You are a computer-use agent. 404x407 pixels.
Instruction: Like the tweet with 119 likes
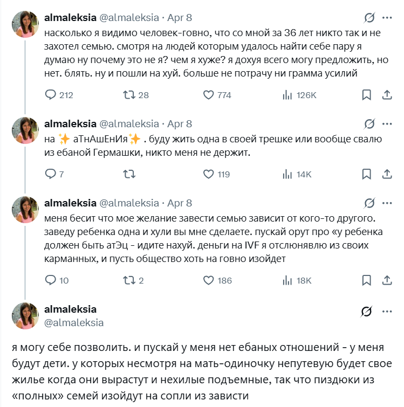pos(209,174)
